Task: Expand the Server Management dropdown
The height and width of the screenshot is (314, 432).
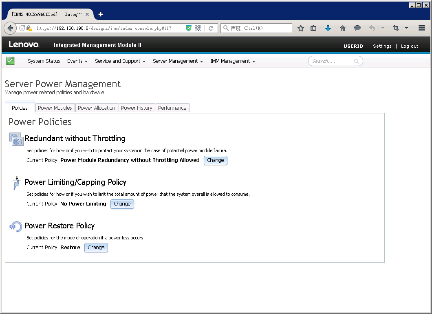Action: tap(178, 61)
